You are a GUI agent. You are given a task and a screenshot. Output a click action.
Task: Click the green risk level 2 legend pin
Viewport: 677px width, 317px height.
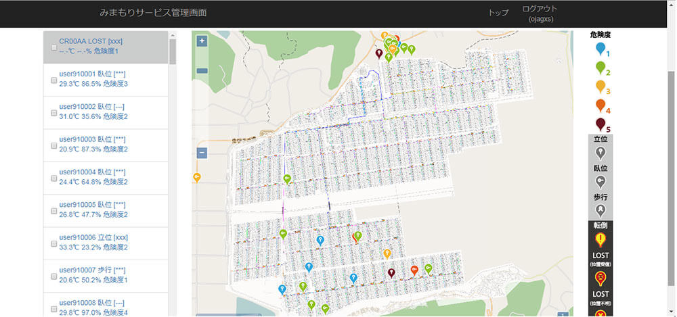point(600,68)
